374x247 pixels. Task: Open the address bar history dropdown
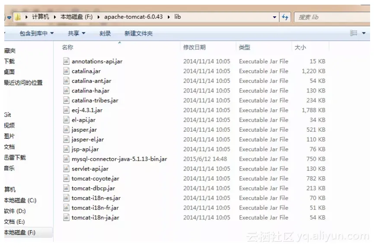[x=275, y=17]
